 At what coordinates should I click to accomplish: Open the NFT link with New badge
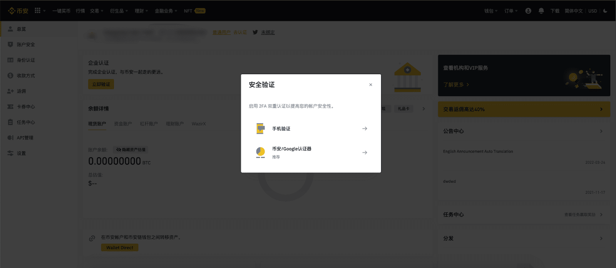pyautogui.click(x=194, y=11)
